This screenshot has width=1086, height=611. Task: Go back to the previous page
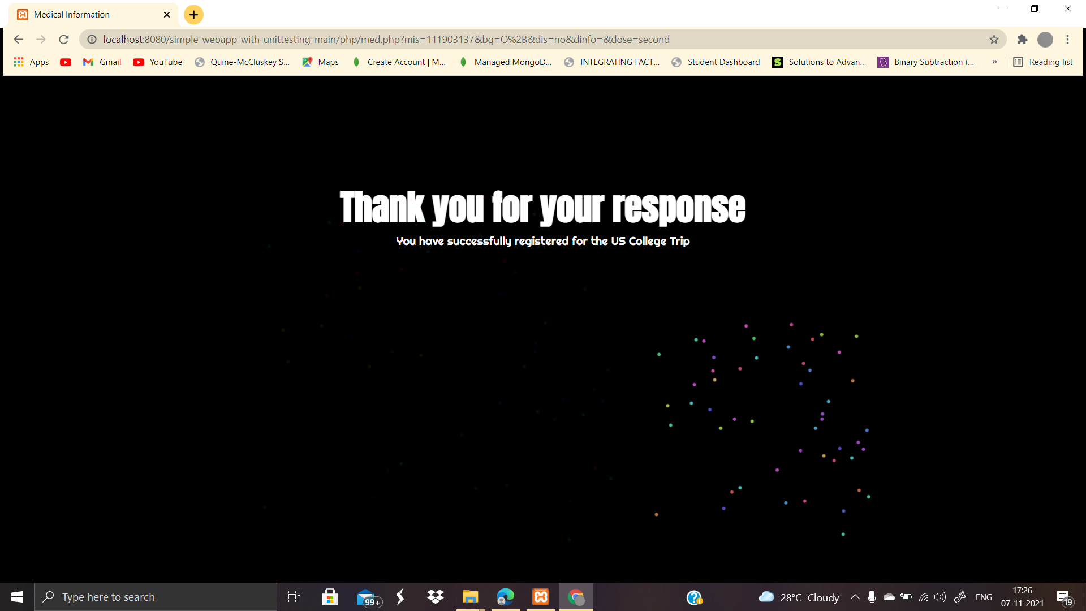[x=18, y=40]
